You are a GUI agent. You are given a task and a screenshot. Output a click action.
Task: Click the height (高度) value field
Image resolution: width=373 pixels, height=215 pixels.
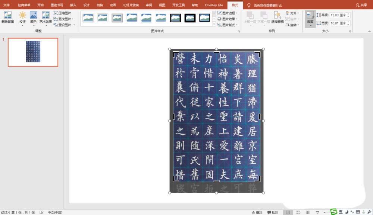338,15
